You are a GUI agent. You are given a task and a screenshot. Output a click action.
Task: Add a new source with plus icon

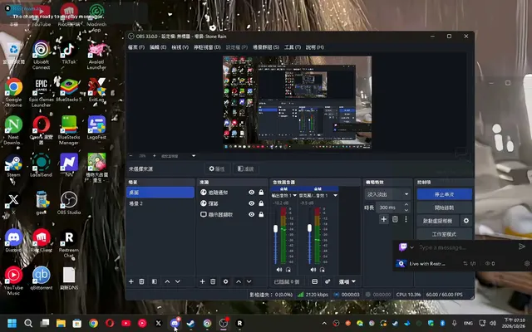(202, 281)
